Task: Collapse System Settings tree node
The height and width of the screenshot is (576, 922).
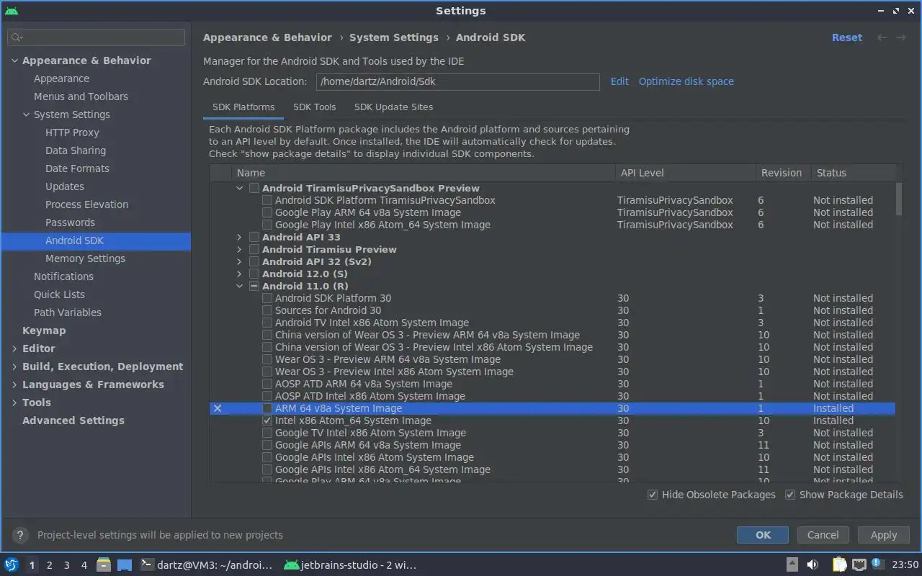Action: click(x=26, y=114)
